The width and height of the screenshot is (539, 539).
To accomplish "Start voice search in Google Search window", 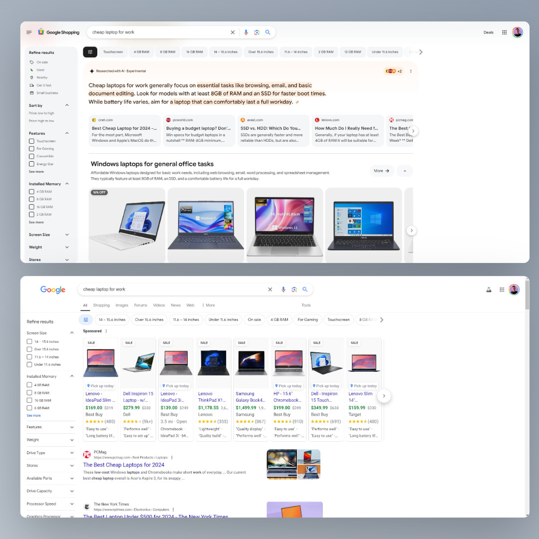I will coord(283,289).
